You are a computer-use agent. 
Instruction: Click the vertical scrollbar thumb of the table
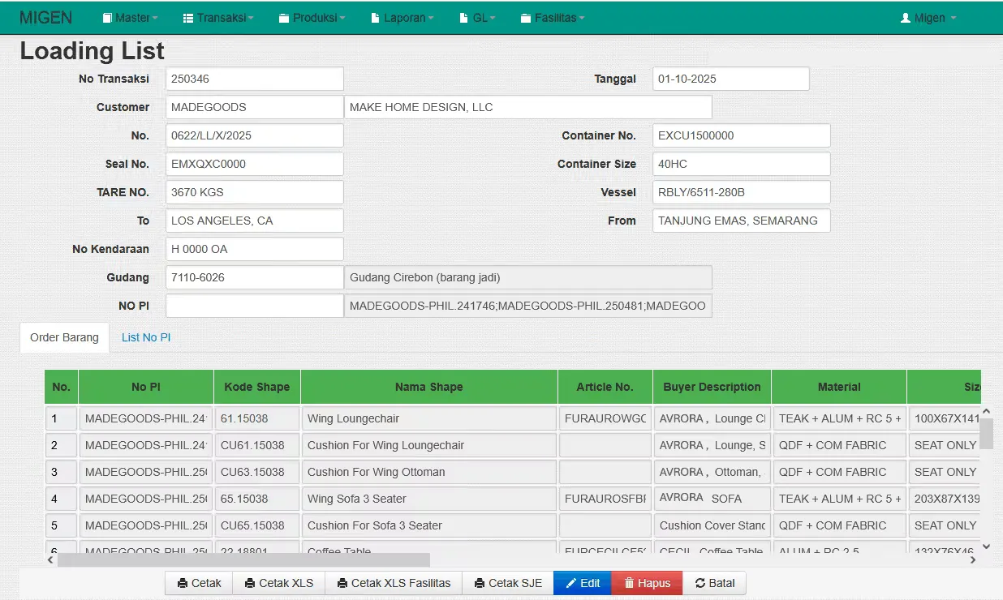(987, 433)
